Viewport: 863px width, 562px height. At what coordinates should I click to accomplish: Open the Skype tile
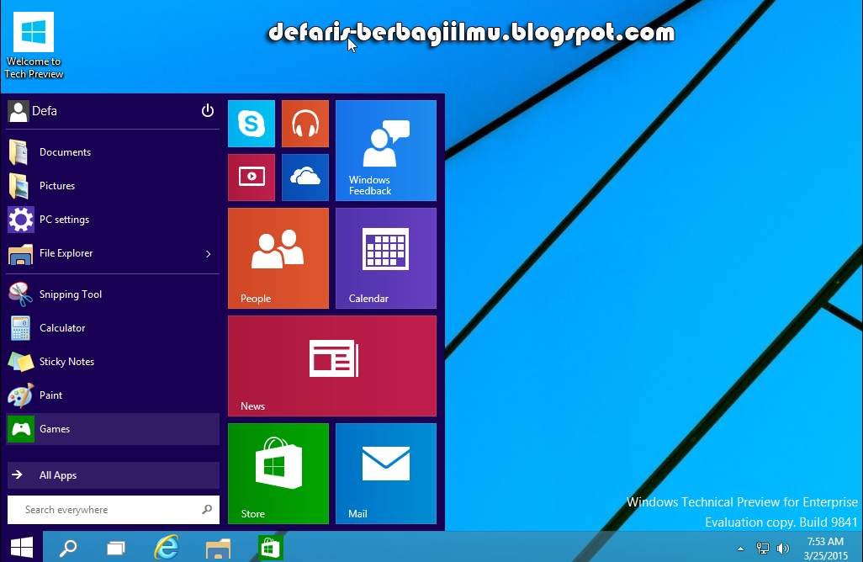[x=251, y=124]
